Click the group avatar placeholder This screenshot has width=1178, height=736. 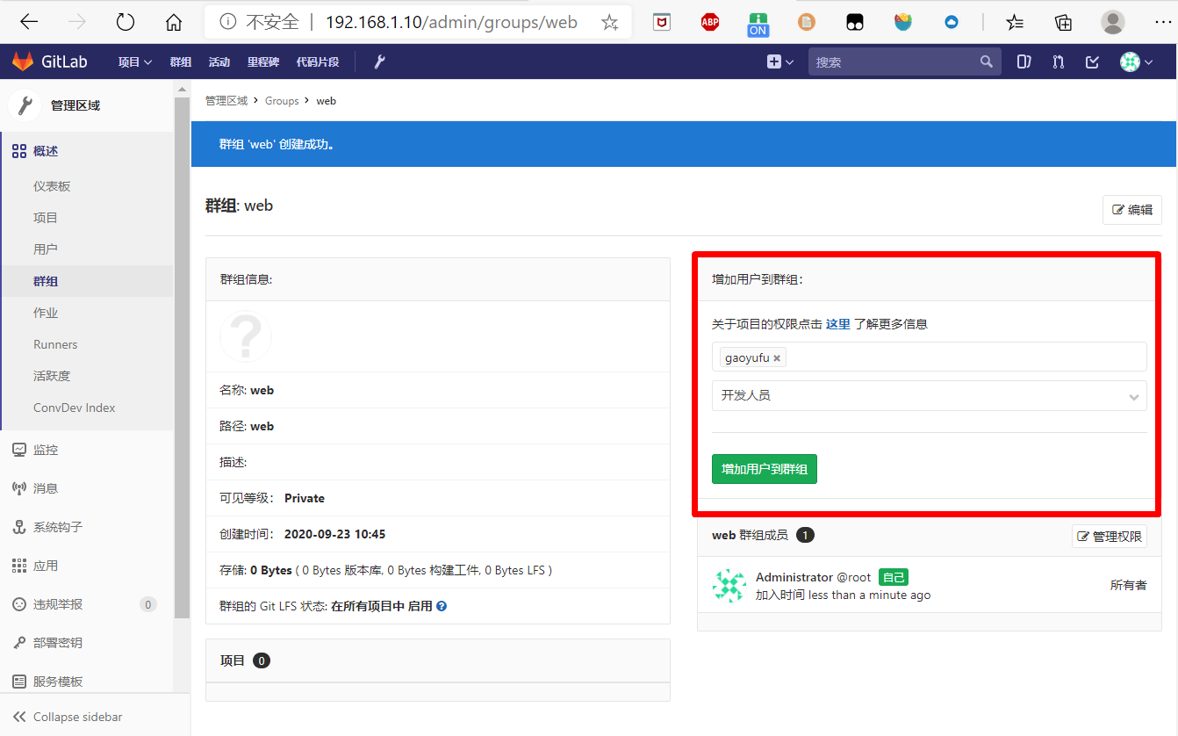pyautogui.click(x=246, y=336)
